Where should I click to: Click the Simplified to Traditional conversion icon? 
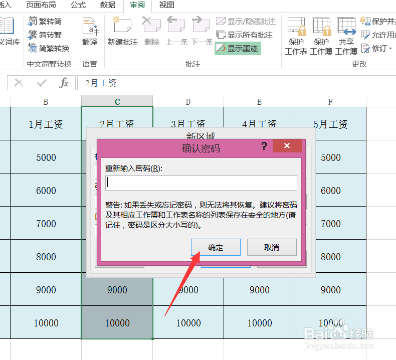[33, 35]
